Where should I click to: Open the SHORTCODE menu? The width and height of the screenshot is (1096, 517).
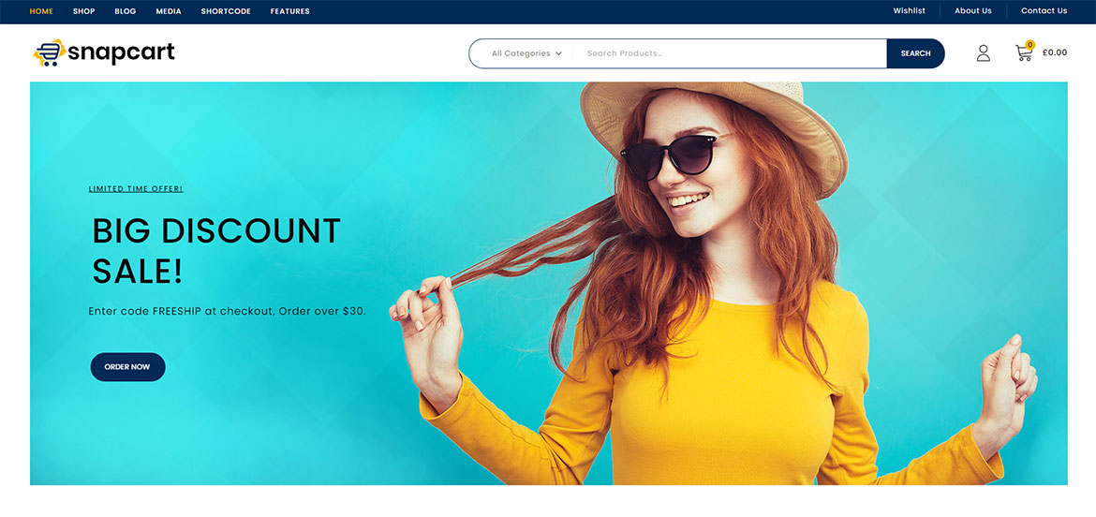point(226,11)
